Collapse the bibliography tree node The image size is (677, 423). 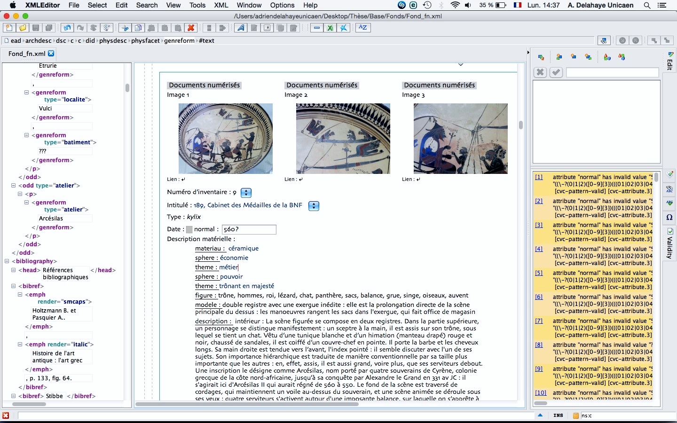point(7,261)
